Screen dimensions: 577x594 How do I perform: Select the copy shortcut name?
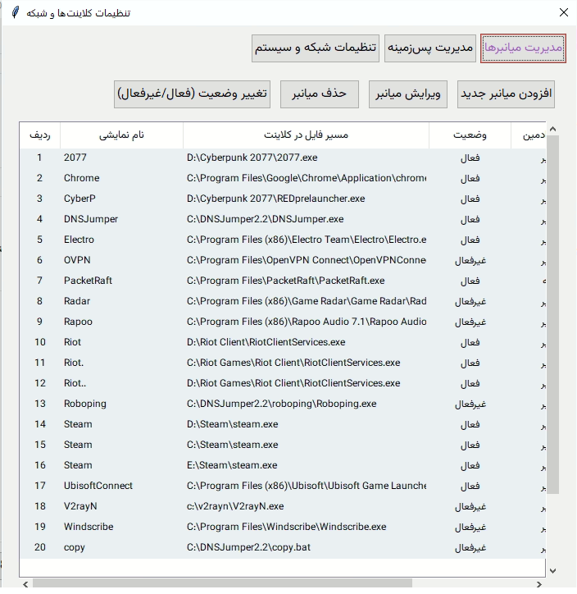tap(74, 547)
